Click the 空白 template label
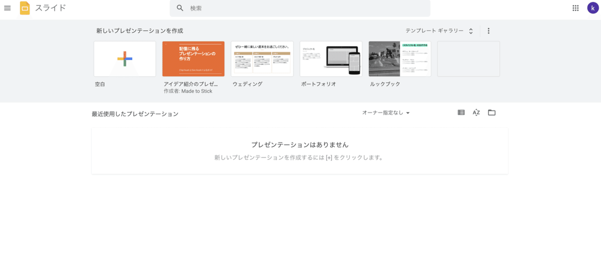The image size is (601, 258). click(x=100, y=84)
